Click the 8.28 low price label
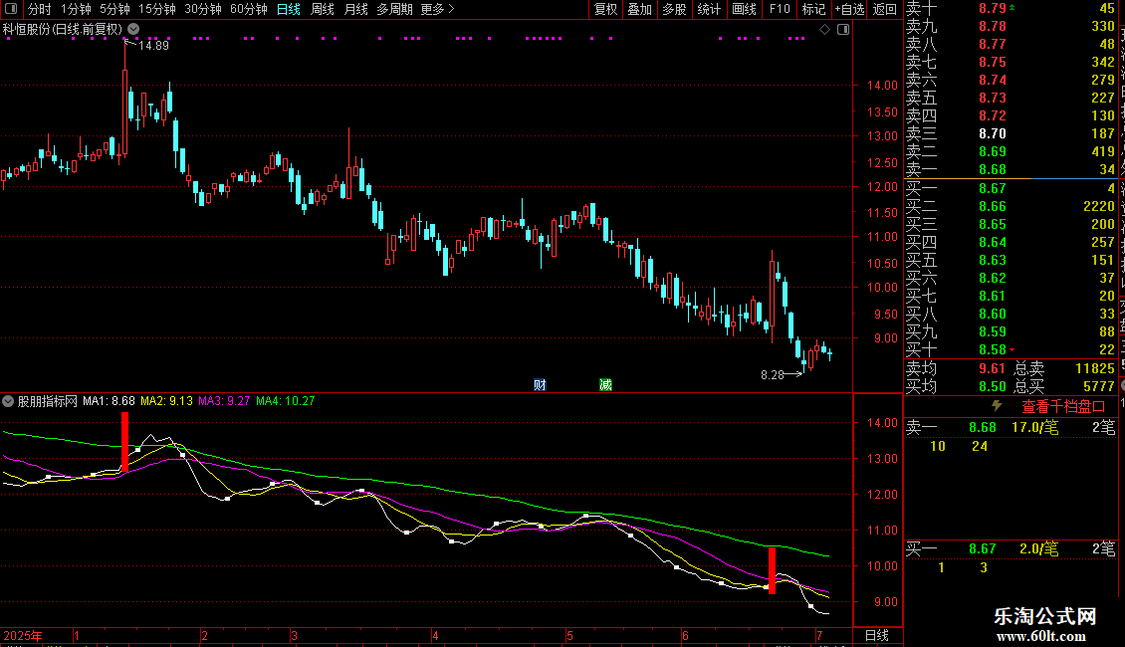Image resolution: width=1125 pixels, height=647 pixels. pyautogui.click(x=772, y=375)
